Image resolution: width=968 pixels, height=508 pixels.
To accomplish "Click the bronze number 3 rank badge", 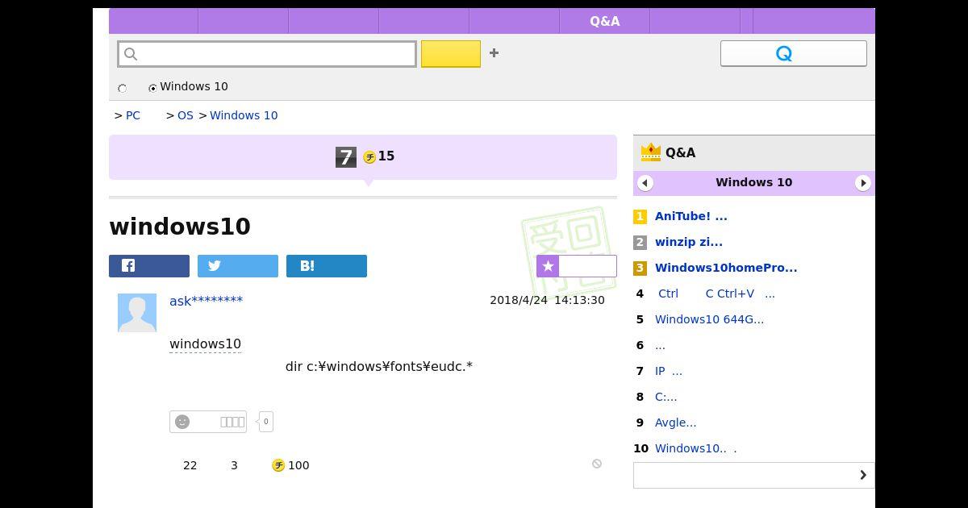I will point(640,268).
